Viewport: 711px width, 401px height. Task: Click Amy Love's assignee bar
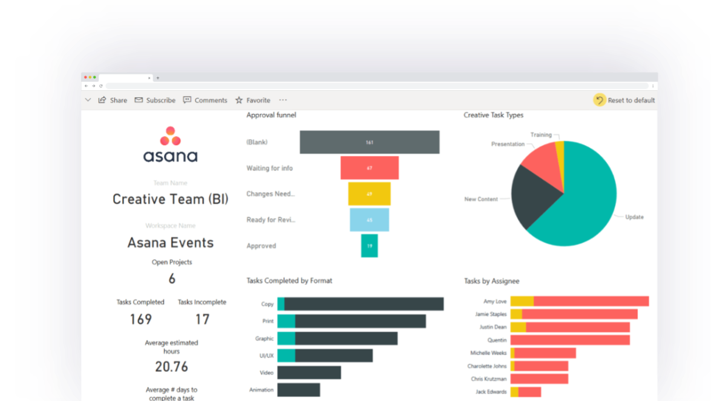[580, 301]
